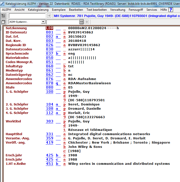Viewport: 180px width, 182px height.
Task: Click the blue question mark help icon
Action: click(171, 10)
